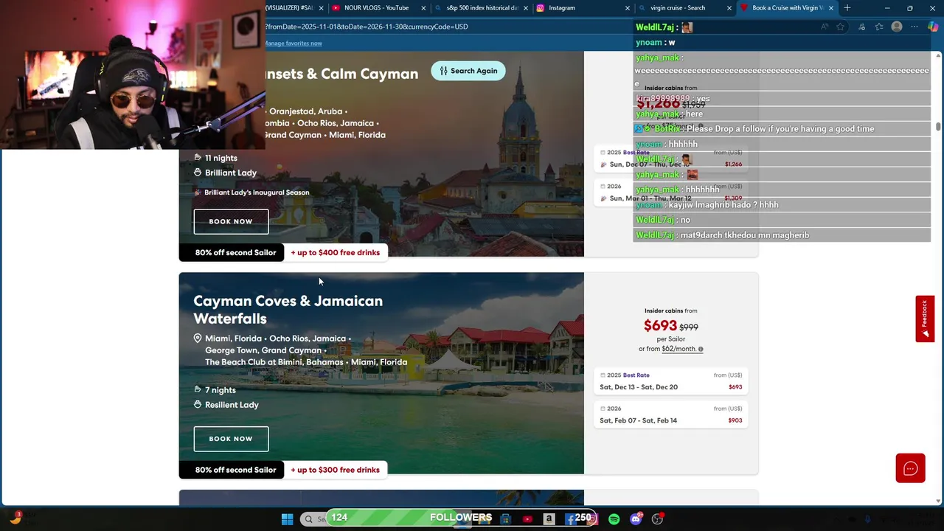Close the Book a Cruise with Virgin tab
The width and height of the screenshot is (944, 531).
pos(831,8)
